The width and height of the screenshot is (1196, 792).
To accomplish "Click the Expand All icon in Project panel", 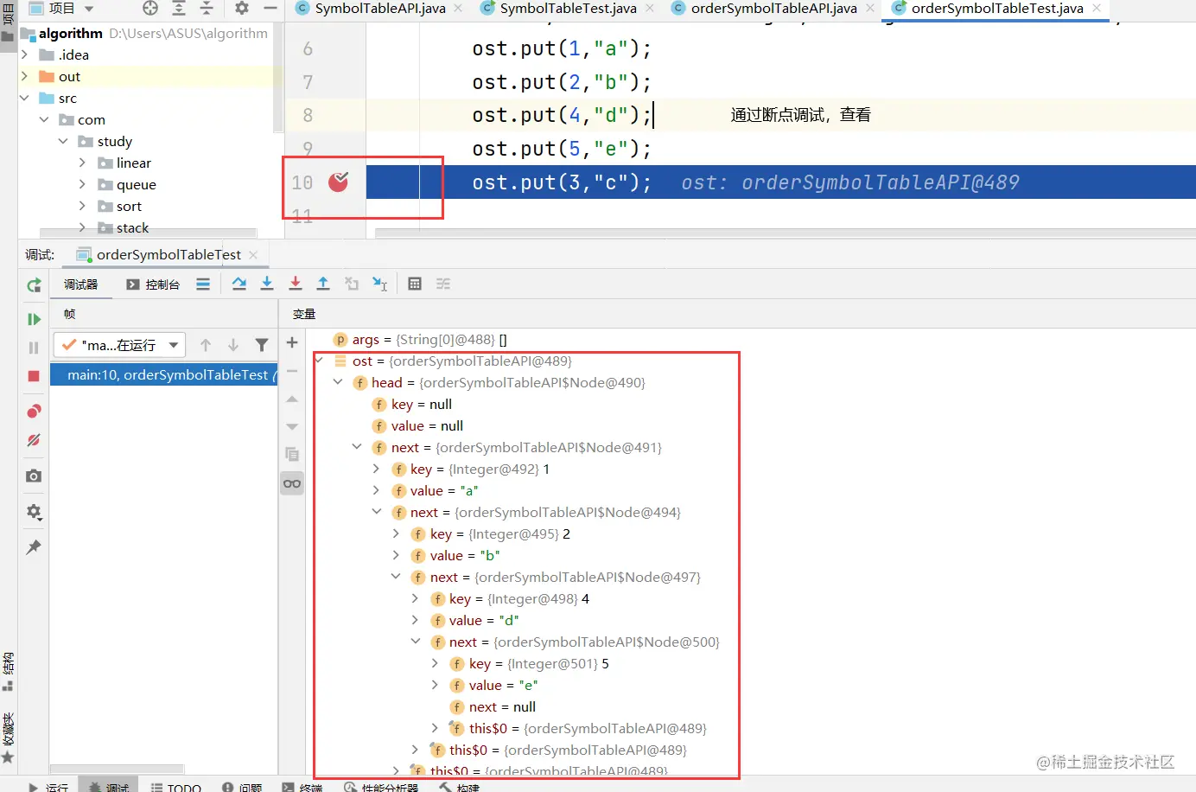I will coord(179,8).
